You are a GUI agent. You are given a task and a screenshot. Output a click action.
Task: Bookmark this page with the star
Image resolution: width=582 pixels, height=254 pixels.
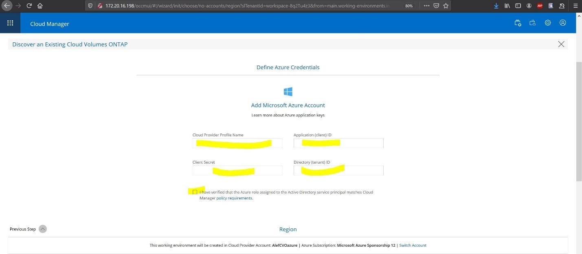[446, 6]
